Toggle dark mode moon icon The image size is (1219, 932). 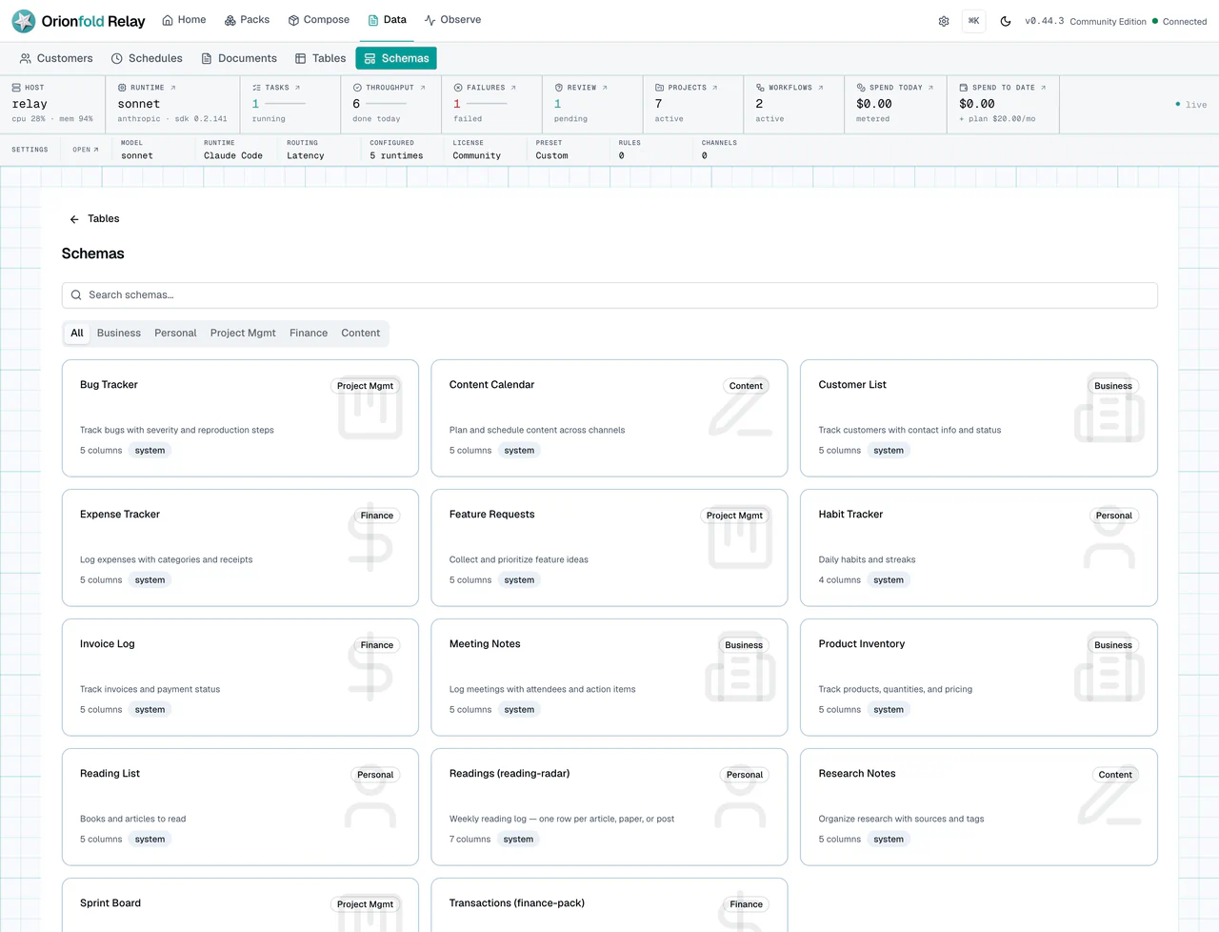click(x=1006, y=21)
